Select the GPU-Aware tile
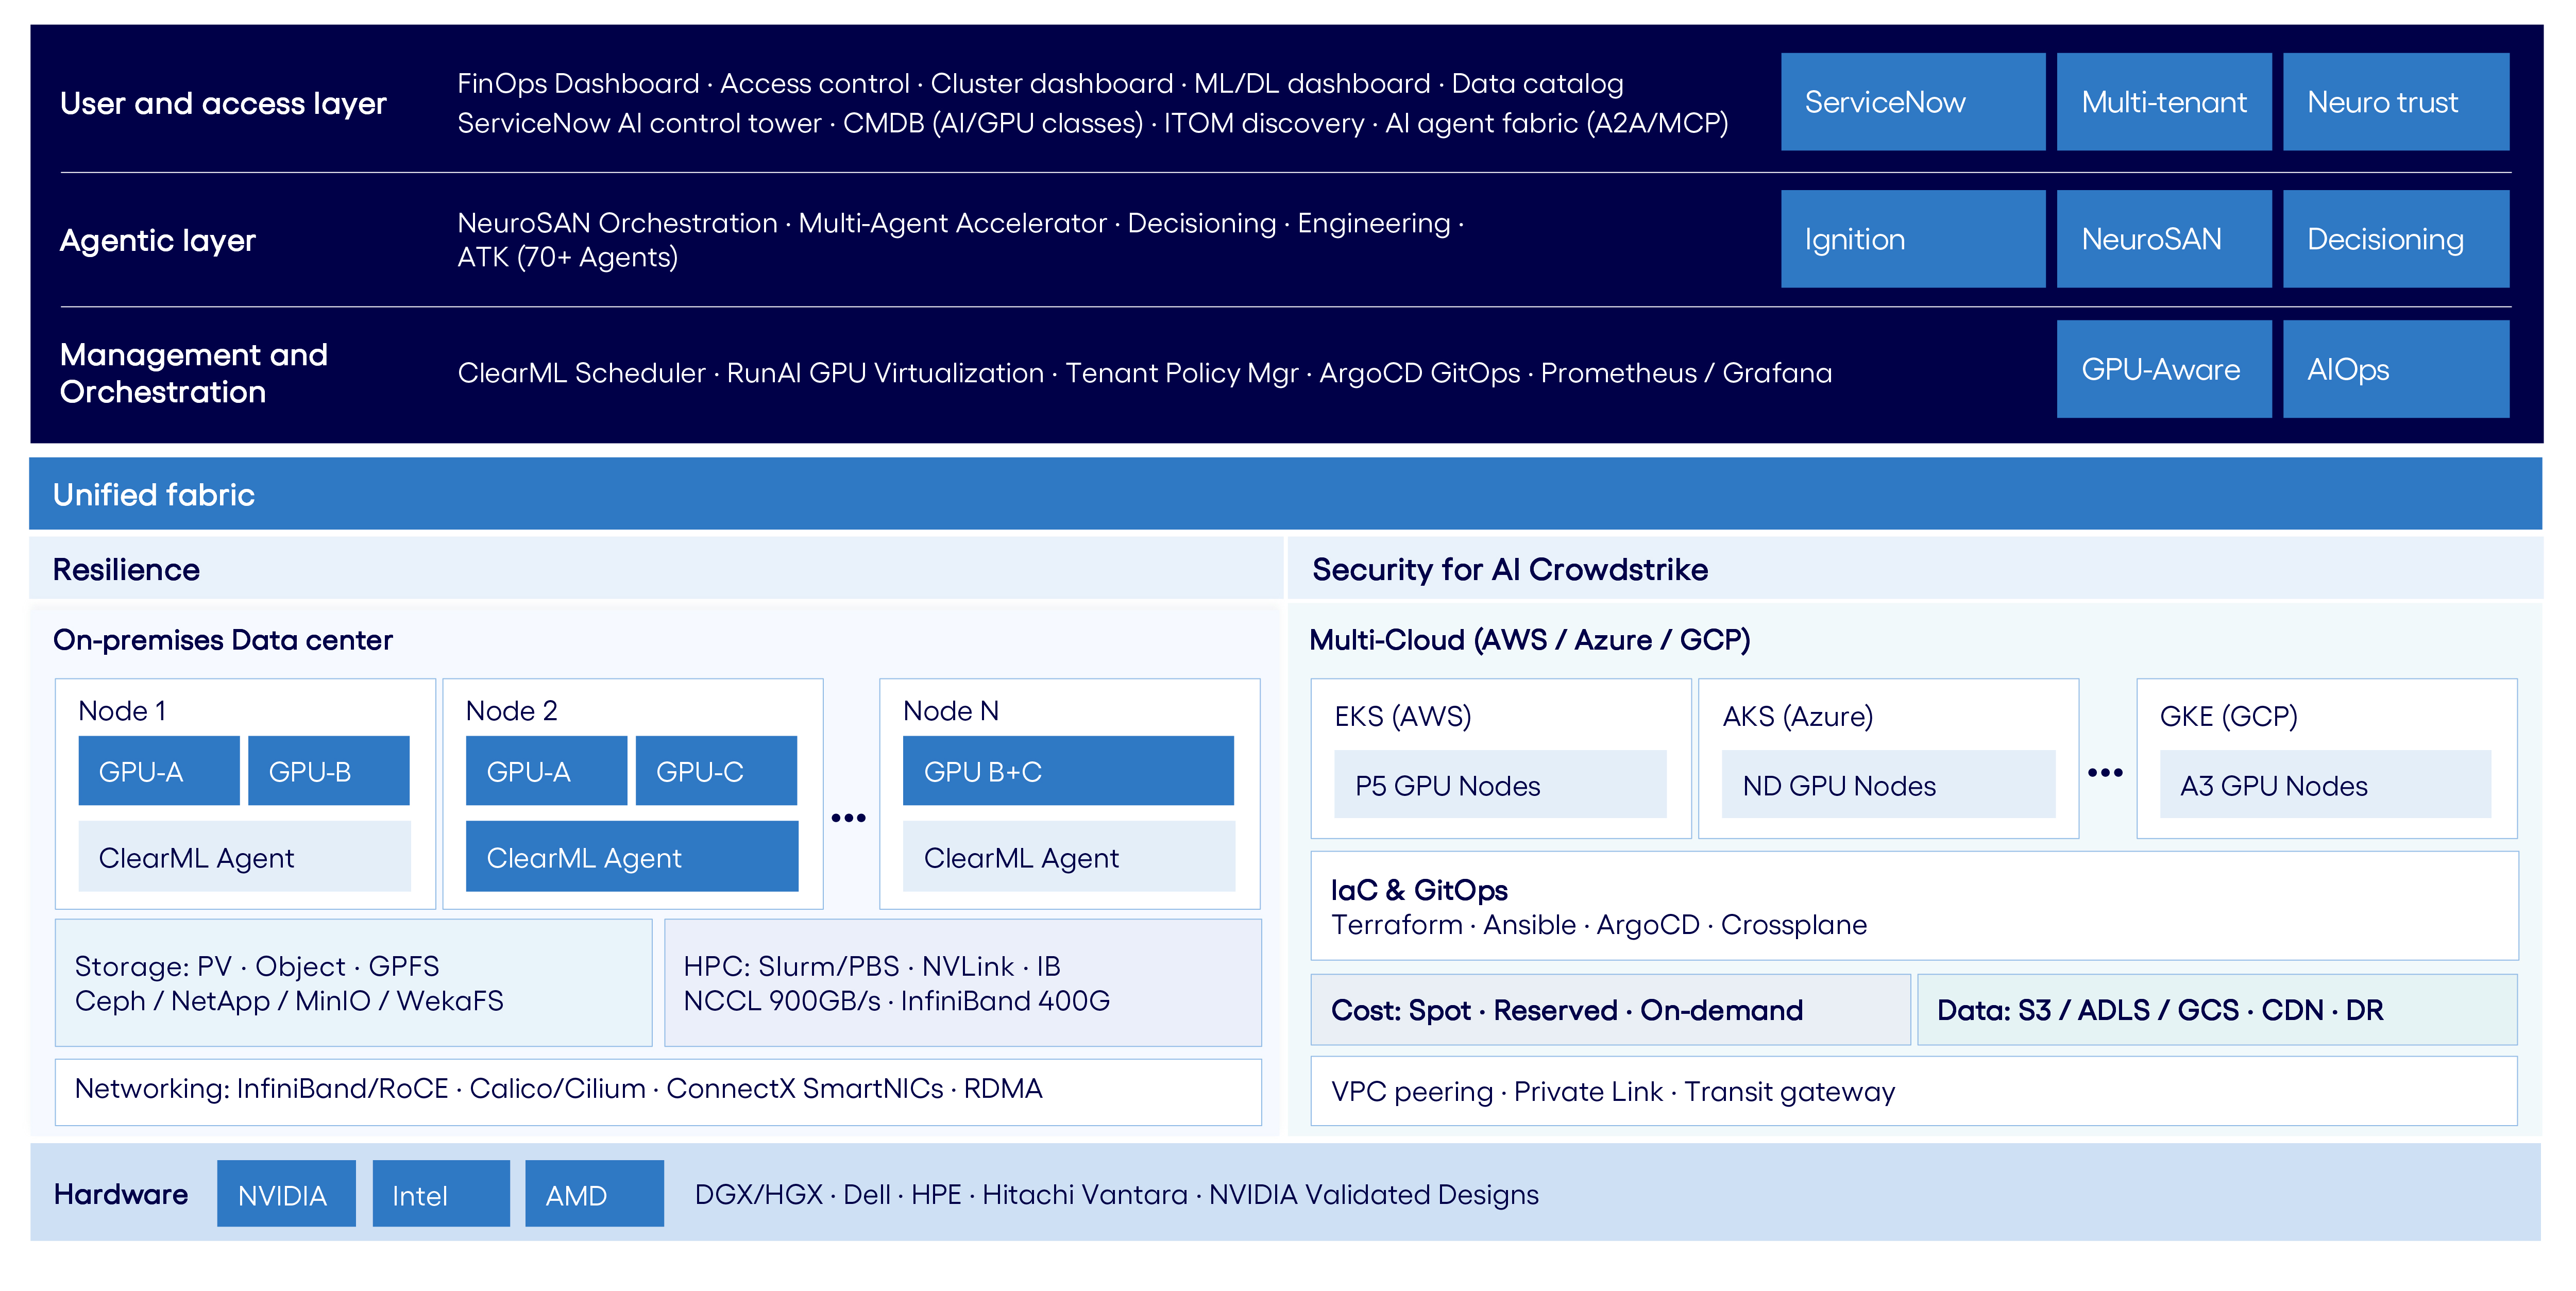 click(2164, 369)
